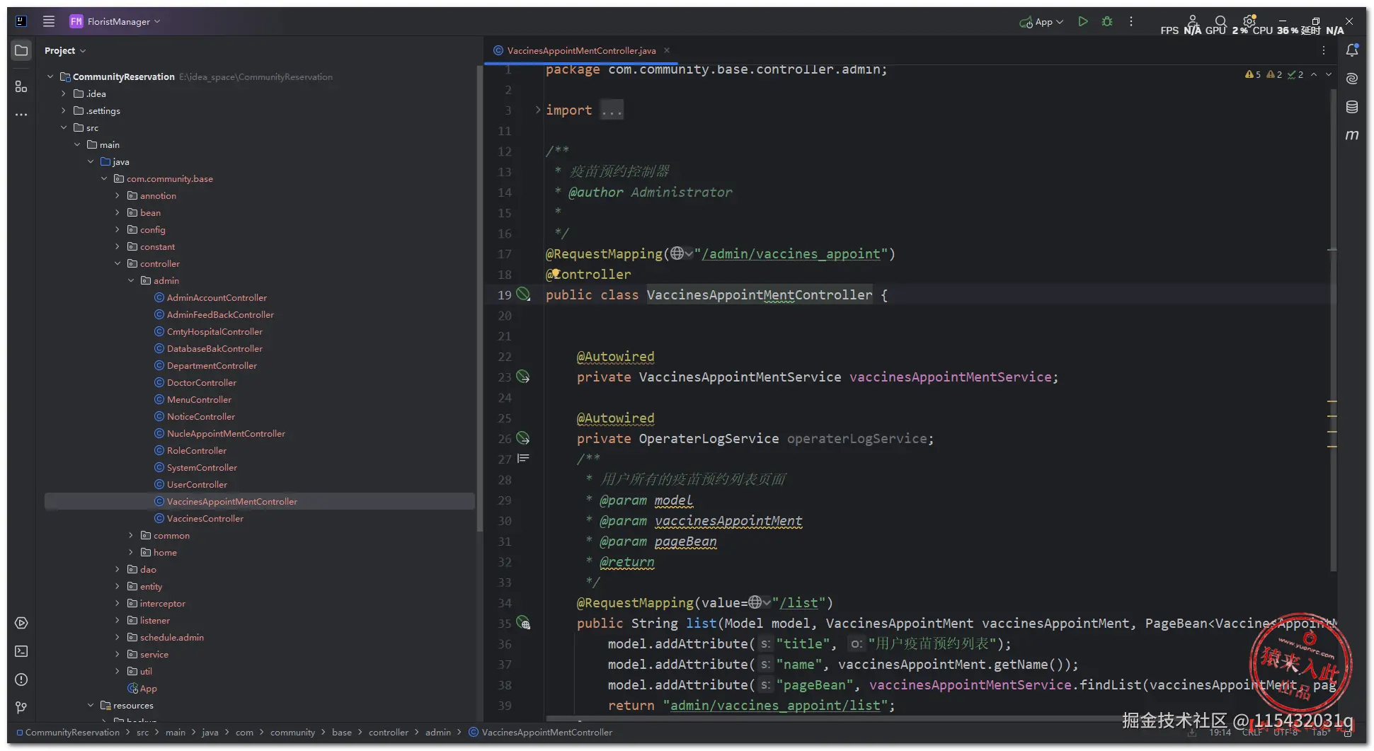Expand the annotion package
Viewport: 1374px width, 751px height.
pos(118,195)
